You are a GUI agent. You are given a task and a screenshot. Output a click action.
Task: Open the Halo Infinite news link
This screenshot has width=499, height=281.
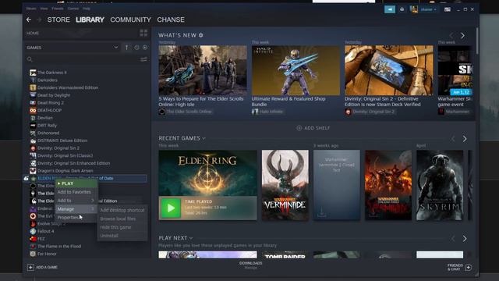click(271, 112)
